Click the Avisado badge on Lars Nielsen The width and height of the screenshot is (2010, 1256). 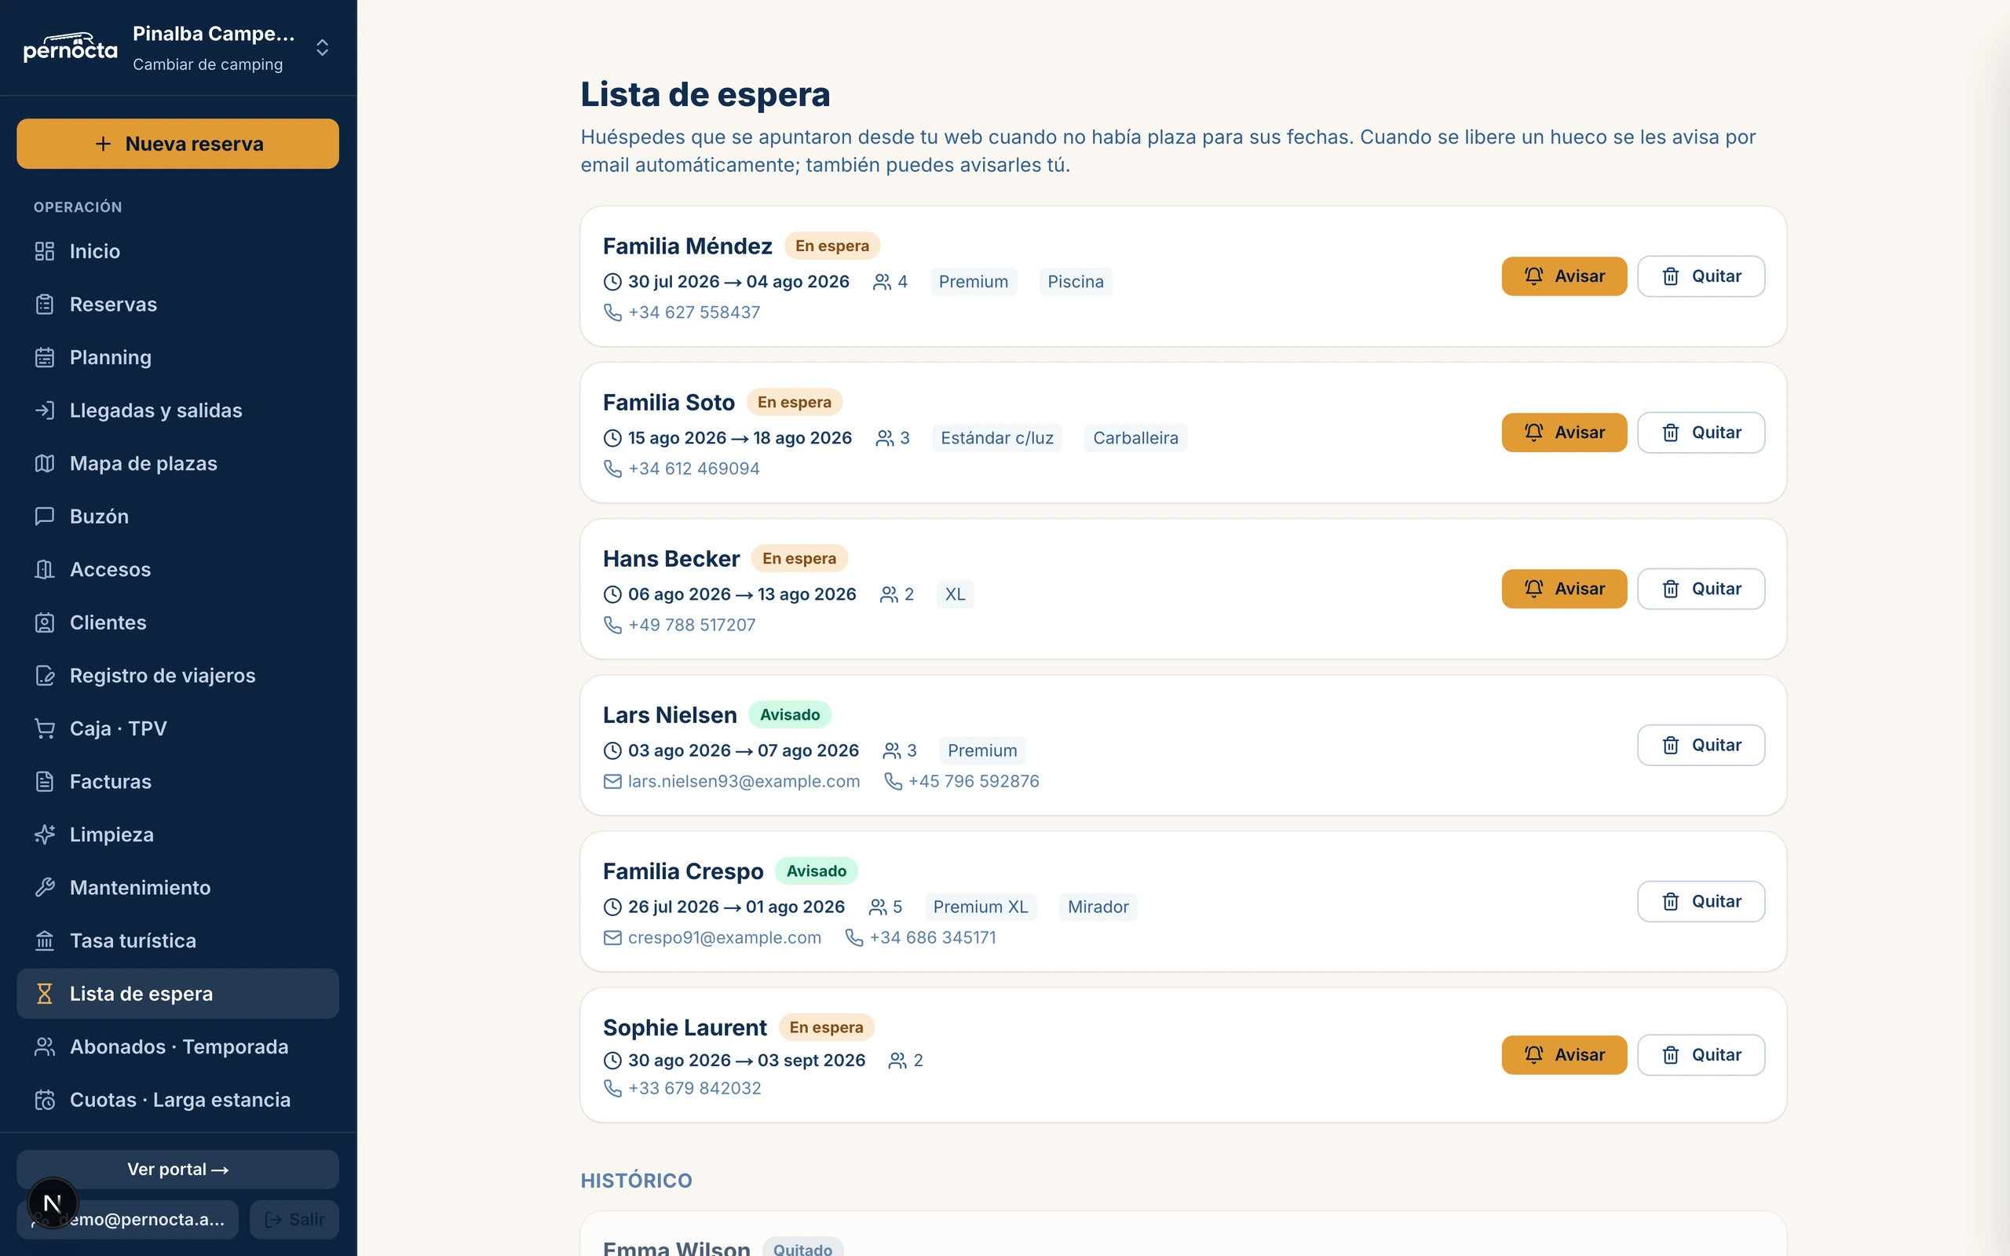click(x=790, y=714)
